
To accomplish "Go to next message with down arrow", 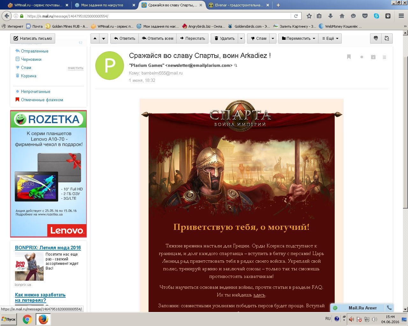I will click(x=104, y=39).
